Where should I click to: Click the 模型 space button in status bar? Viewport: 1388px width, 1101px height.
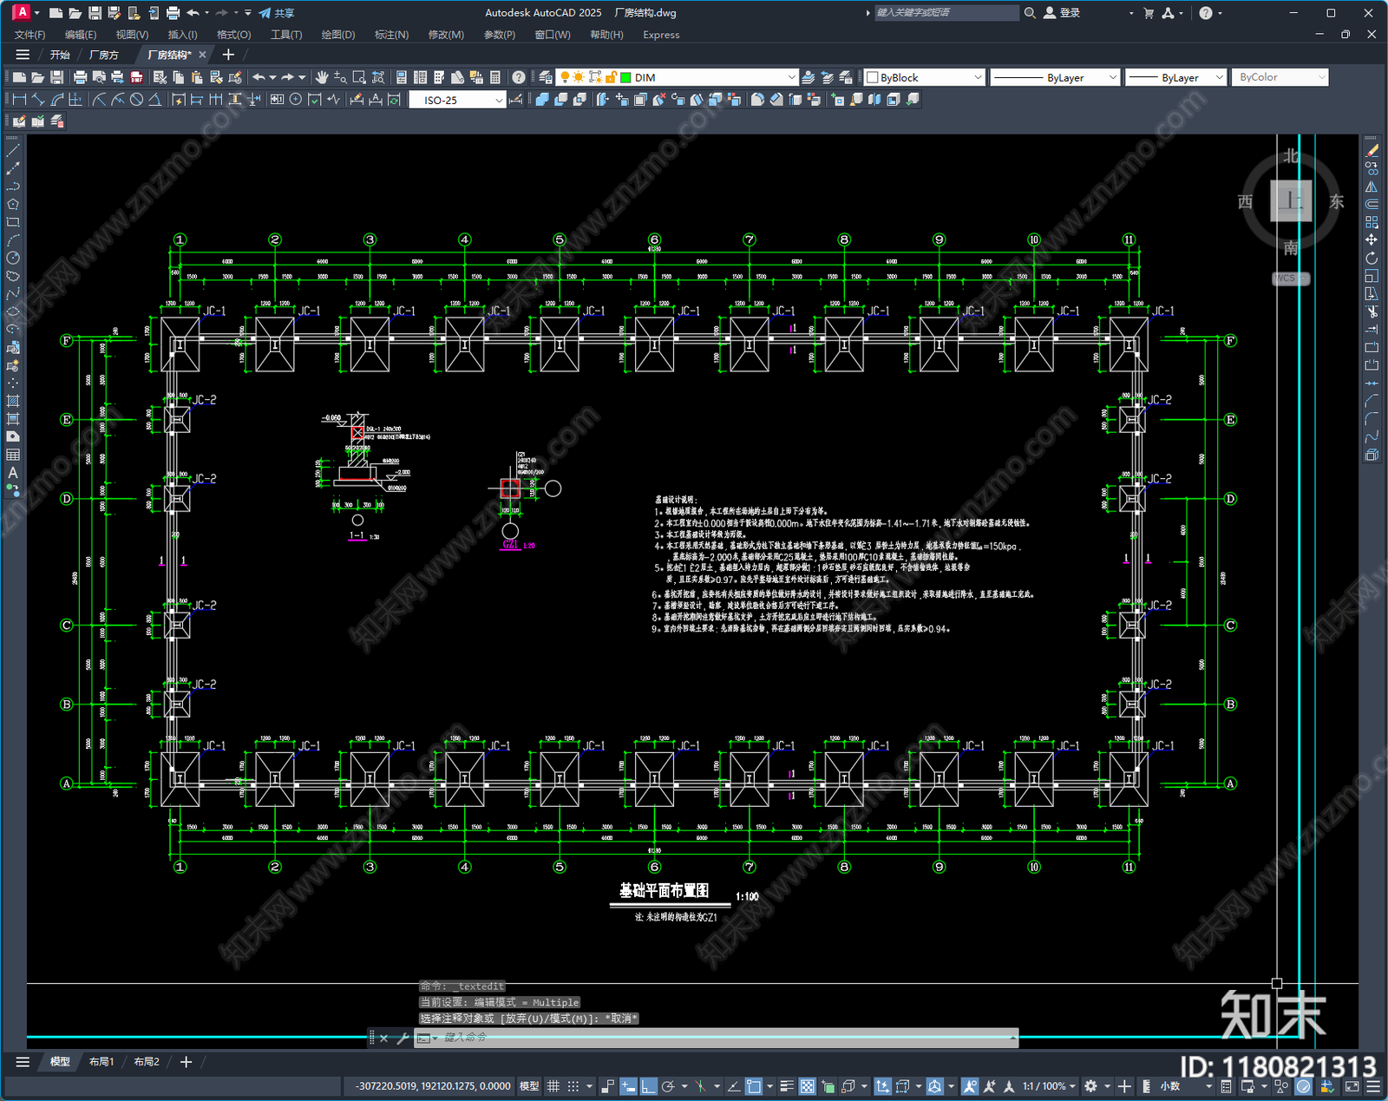tap(529, 1086)
